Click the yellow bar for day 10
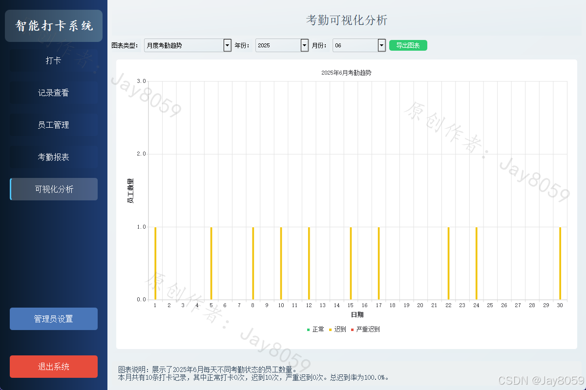The width and height of the screenshot is (586, 390). click(x=281, y=263)
